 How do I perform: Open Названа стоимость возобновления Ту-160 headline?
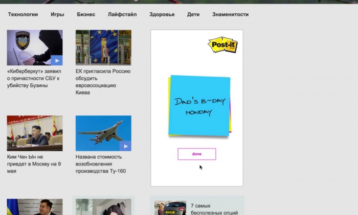tap(100, 164)
